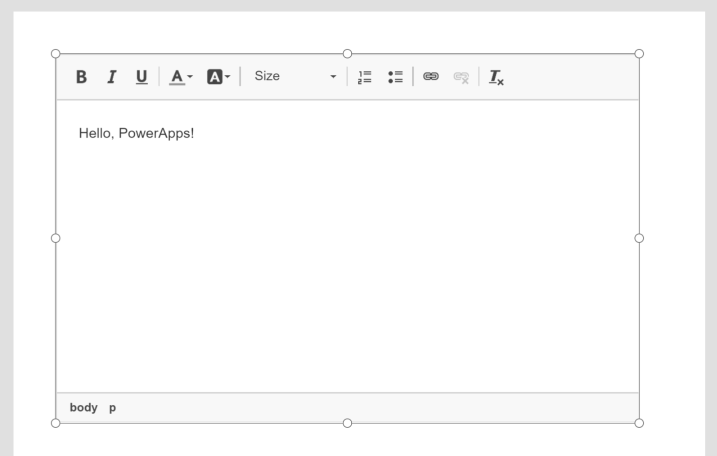Screen dimensions: 717x456
Task: Click the top-center resize handle
Action: click(347, 53)
